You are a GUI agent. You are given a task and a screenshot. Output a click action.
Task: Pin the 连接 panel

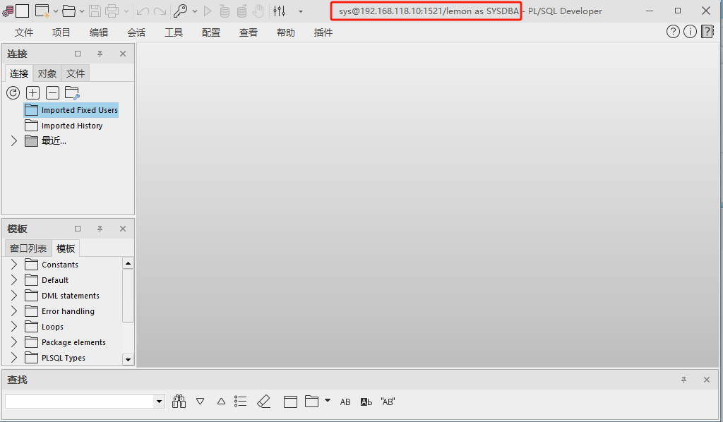pyautogui.click(x=100, y=54)
